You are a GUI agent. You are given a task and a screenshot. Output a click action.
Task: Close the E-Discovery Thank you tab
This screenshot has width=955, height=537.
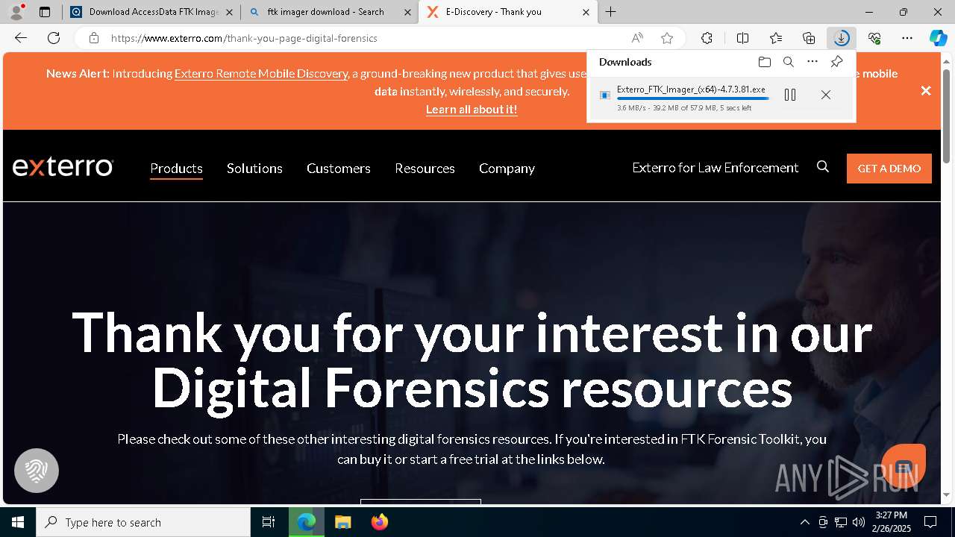[x=586, y=12]
